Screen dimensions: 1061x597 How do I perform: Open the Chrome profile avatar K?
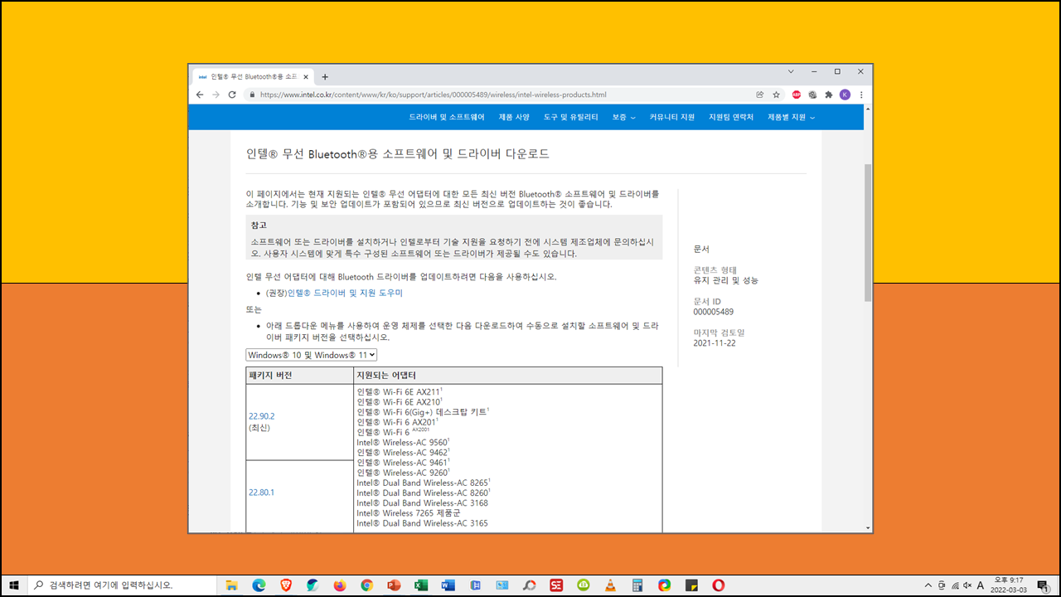(845, 95)
